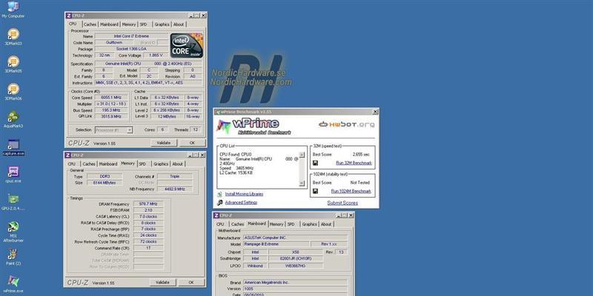Open Memory tab in the Mainboard CPU-Z window
Viewport: 593px width, 296px height.
(276, 224)
